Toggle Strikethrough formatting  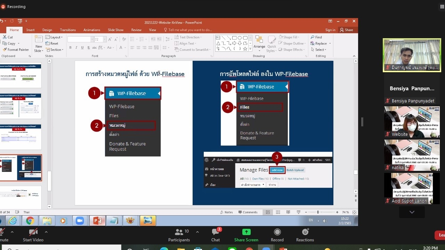click(95, 48)
